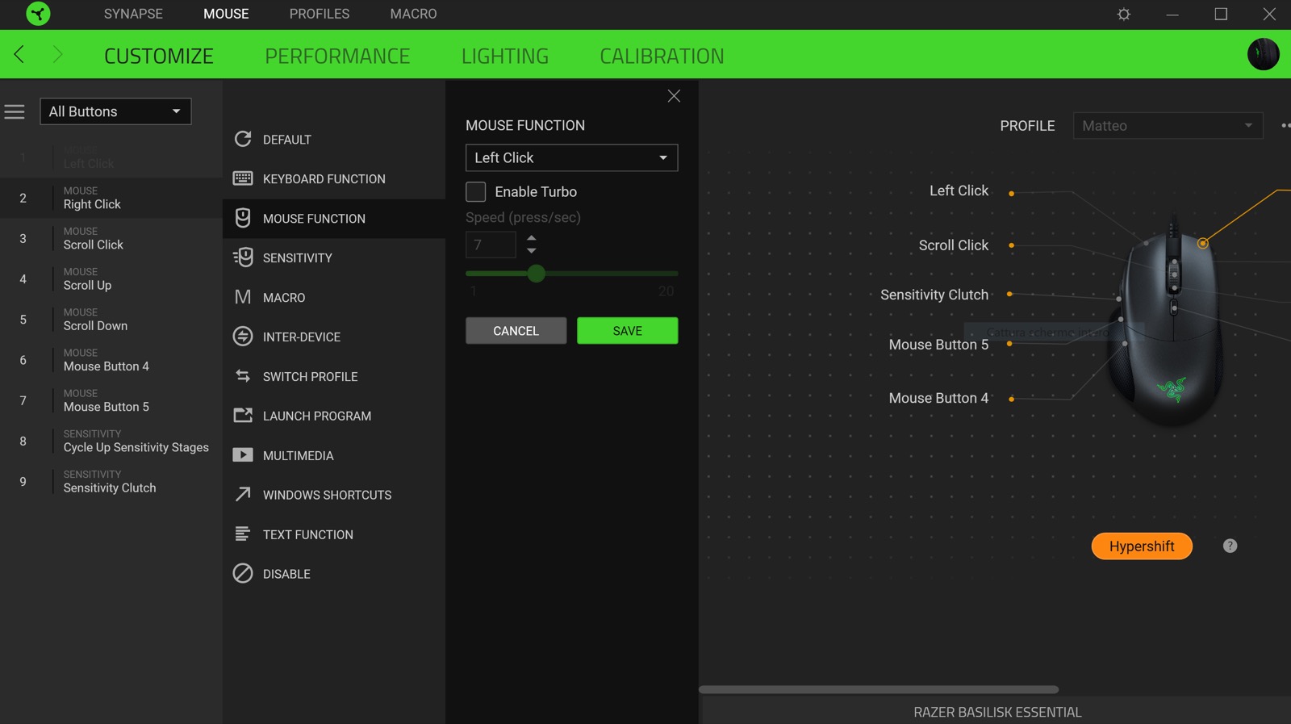Click the highlighted orange button marker on mouse
Screen dimensions: 1291x724
tap(1202, 243)
